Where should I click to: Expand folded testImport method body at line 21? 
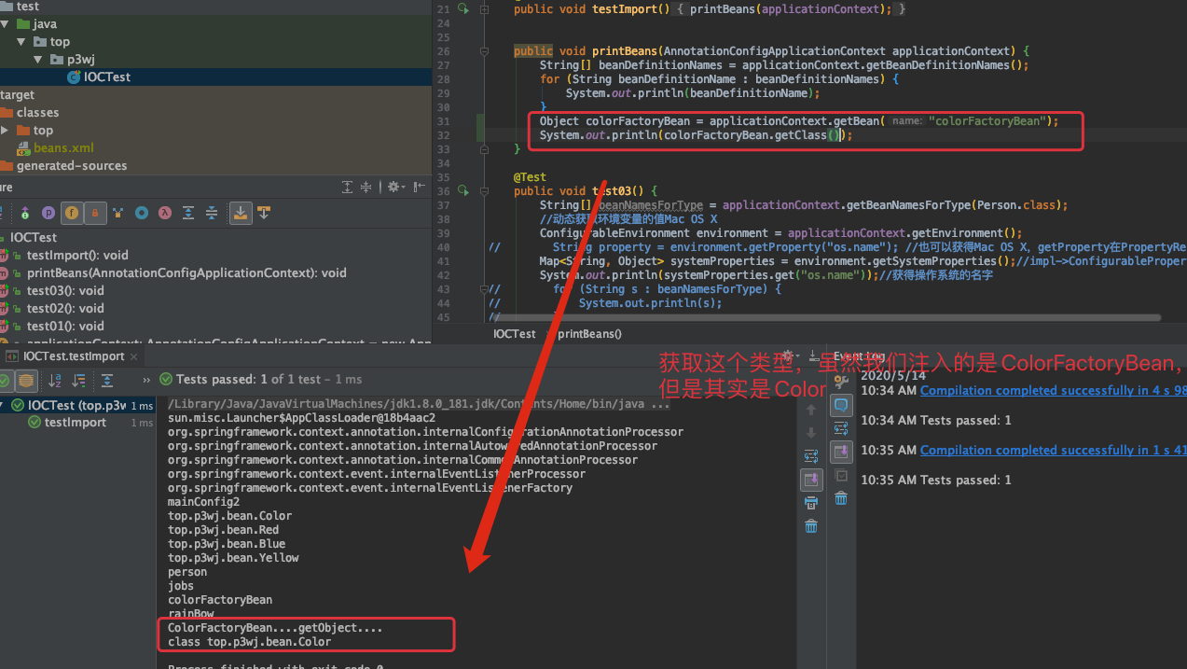(x=486, y=9)
